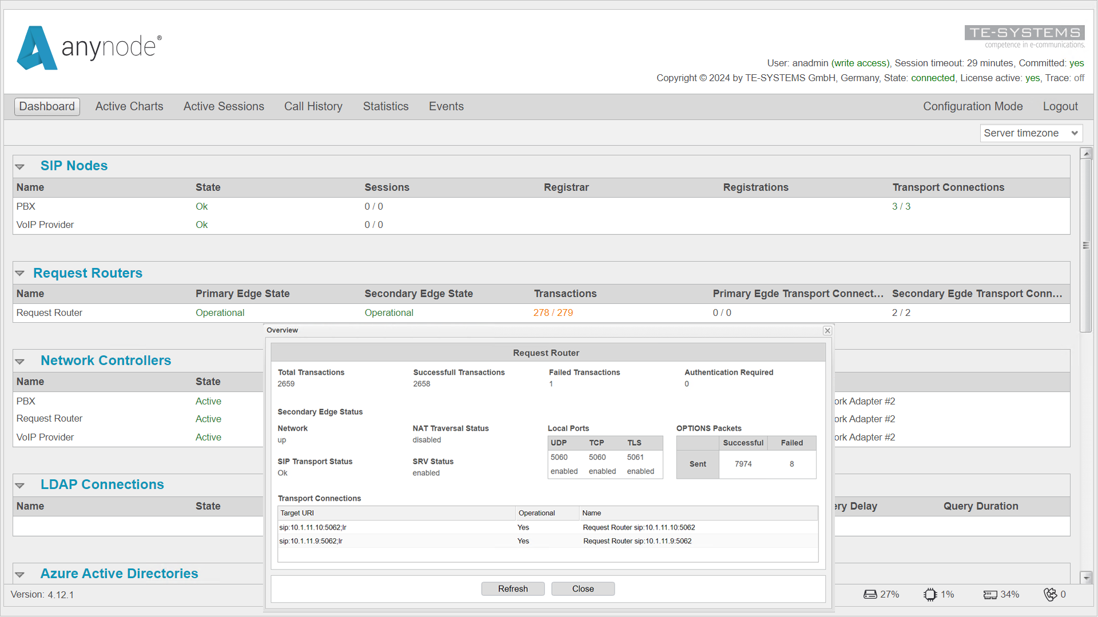Open the Events page
This screenshot has height=617, width=1098.
pyautogui.click(x=446, y=107)
